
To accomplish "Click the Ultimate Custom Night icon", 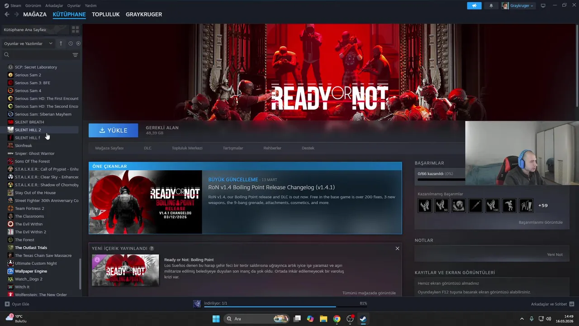I will [10, 264].
